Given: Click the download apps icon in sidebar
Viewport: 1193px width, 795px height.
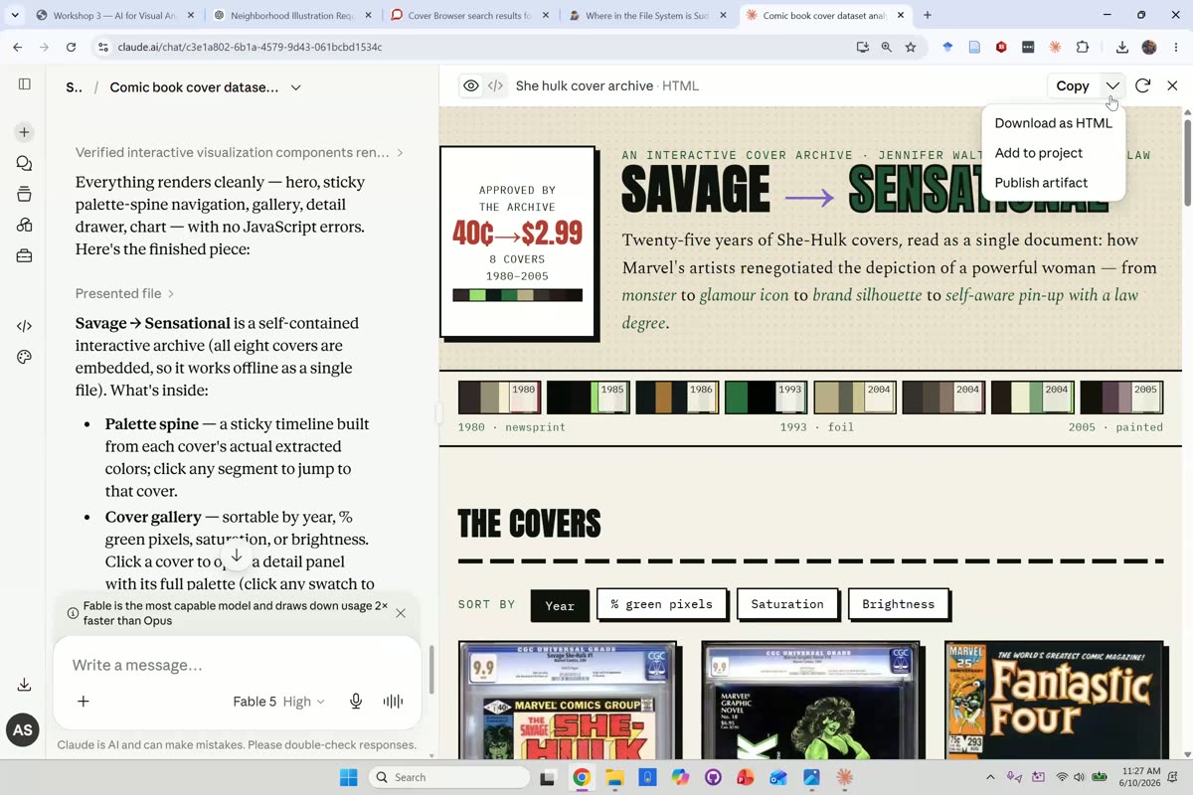Looking at the screenshot, I should pos(25,685).
